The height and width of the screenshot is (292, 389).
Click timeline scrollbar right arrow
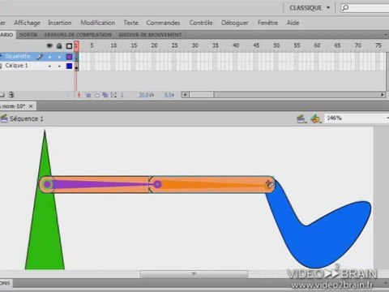(x=383, y=95)
